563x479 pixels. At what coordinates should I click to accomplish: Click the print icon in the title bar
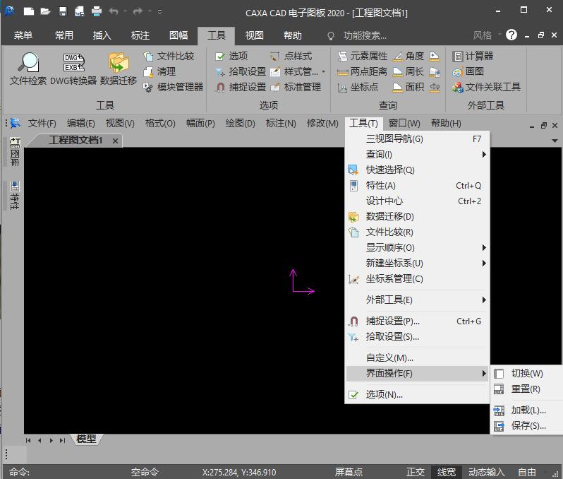pos(96,11)
